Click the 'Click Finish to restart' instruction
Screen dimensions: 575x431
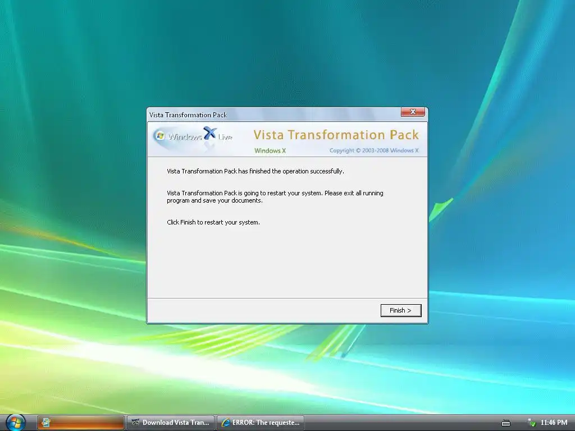[x=213, y=222]
